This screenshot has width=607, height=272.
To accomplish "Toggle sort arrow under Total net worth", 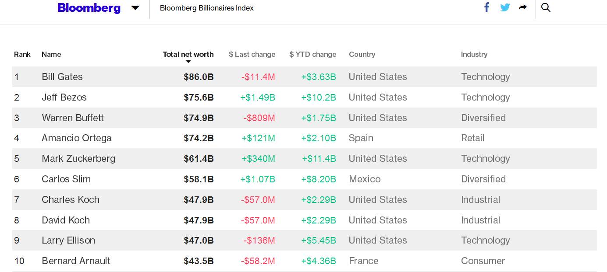I will point(188,62).
